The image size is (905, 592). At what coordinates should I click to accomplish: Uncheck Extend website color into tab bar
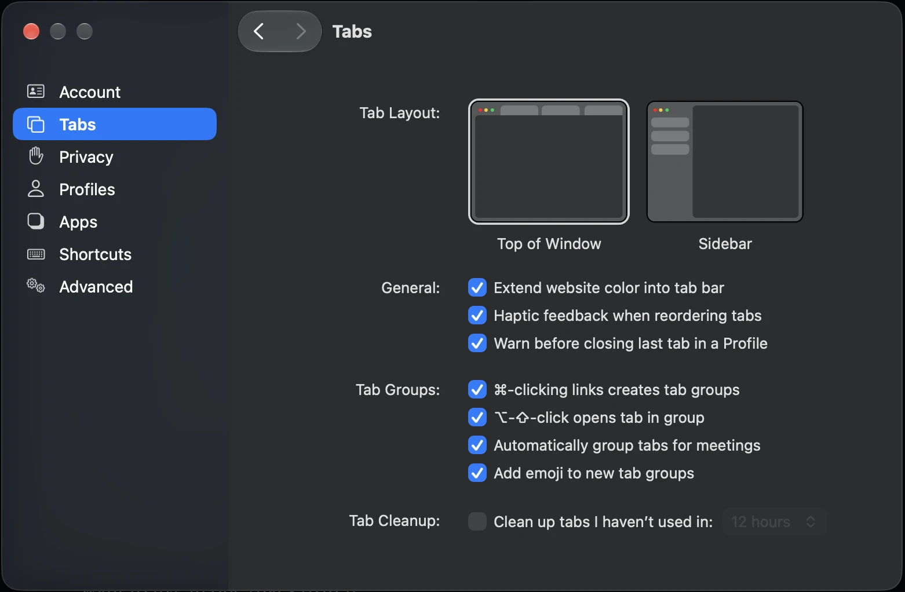tap(477, 287)
